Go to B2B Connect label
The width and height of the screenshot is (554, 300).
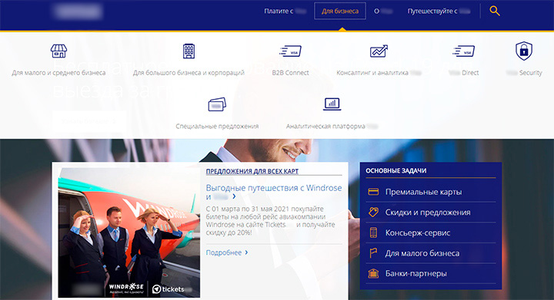[290, 73]
